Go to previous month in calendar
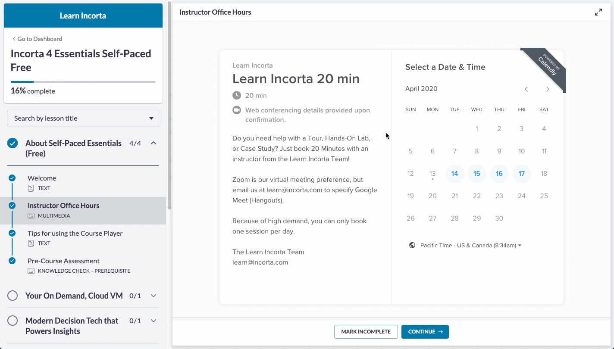The width and height of the screenshot is (614, 349). click(526, 89)
